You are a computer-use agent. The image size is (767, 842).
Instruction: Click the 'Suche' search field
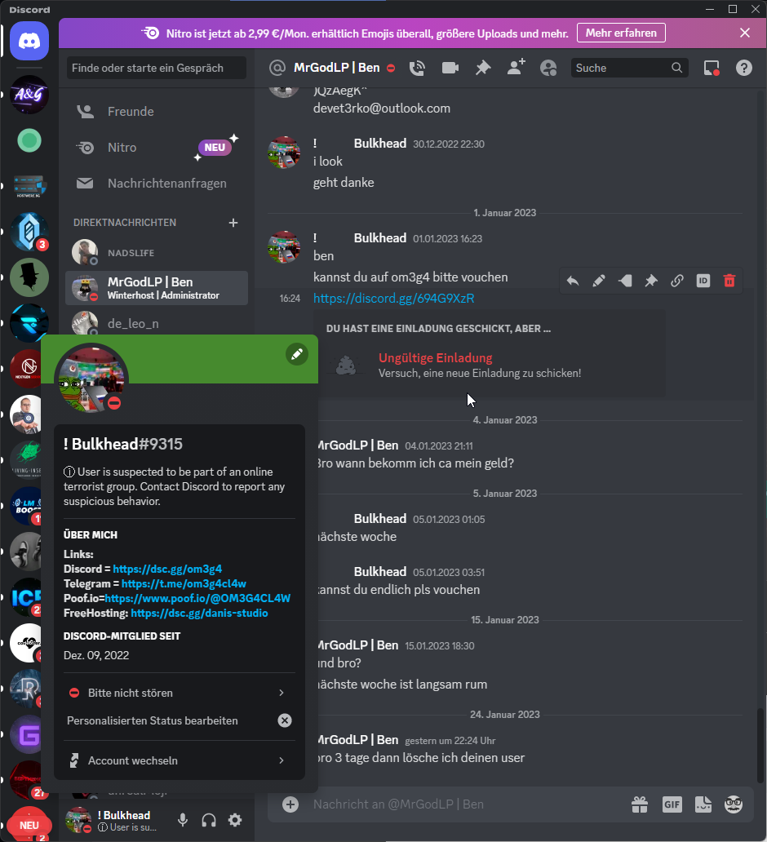(621, 69)
